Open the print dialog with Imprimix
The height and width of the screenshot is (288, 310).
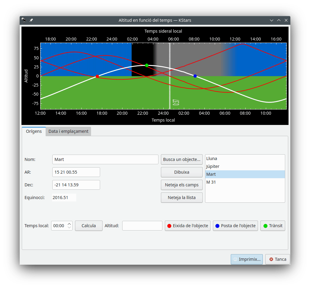246,259
